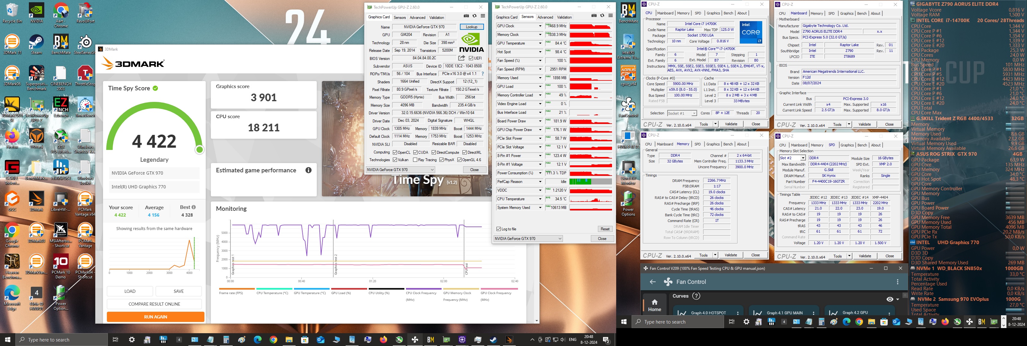Open the GPU selector dropdown in the GPU-Z Graphics Card window

(400, 169)
